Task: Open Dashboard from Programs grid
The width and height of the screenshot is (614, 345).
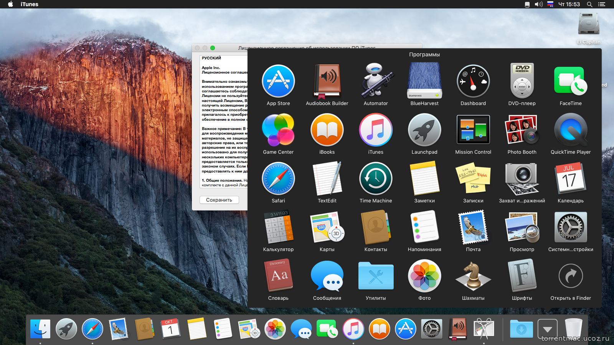Action: click(473, 81)
